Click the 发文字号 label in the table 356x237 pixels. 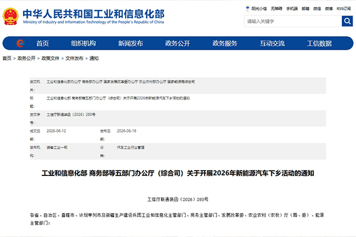click(x=35, y=118)
